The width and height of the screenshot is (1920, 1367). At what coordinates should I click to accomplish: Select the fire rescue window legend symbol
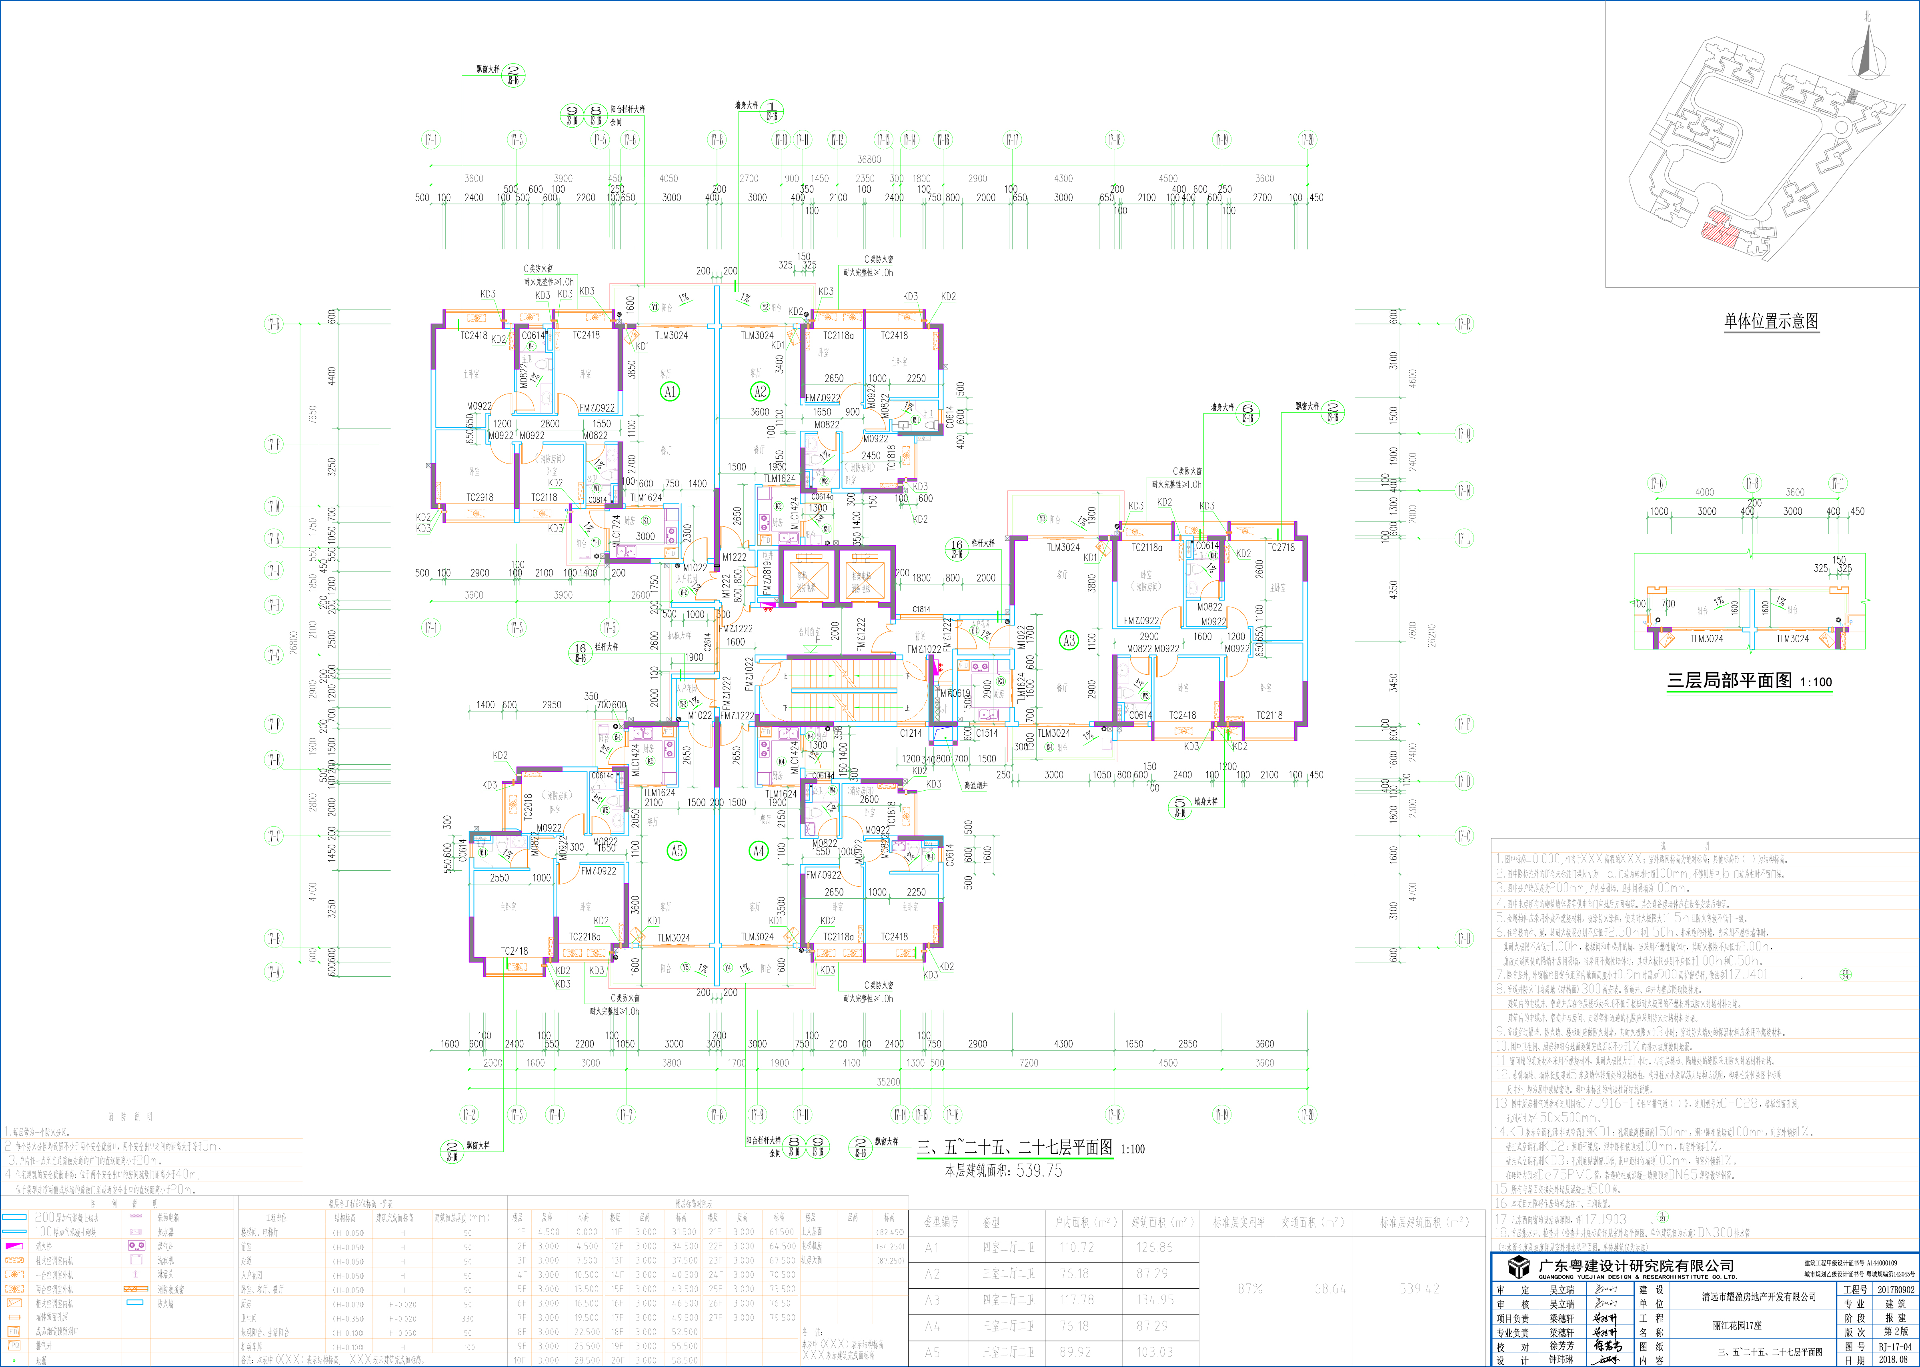[x=136, y=1289]
